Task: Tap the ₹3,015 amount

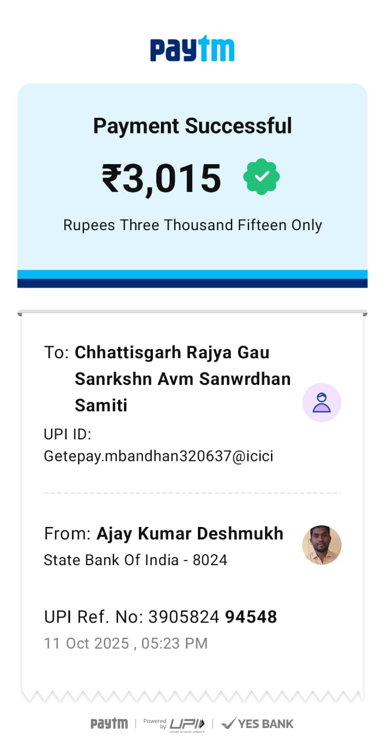Action: pyautogui.click(x=162, y=178)
